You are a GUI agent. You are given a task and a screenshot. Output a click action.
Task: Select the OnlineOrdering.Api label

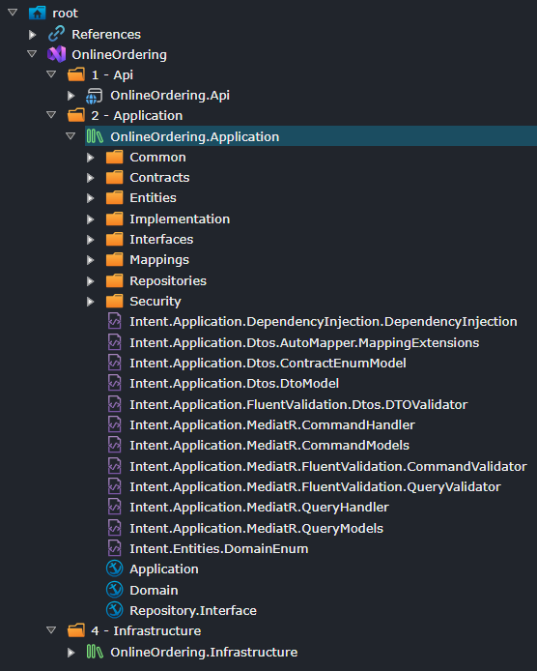[170, 96]
